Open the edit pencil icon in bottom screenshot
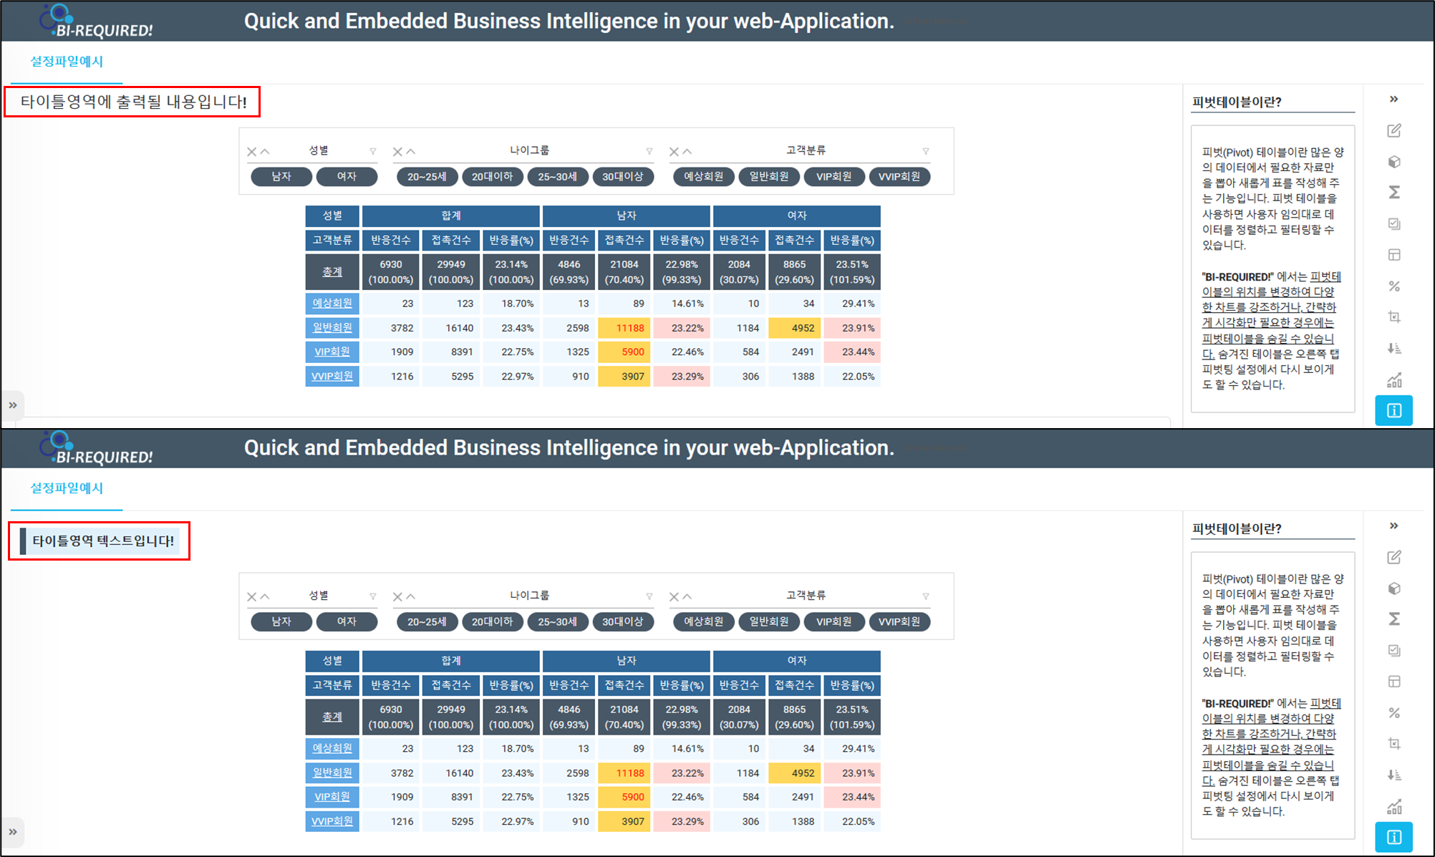 tap(1393, 557)
